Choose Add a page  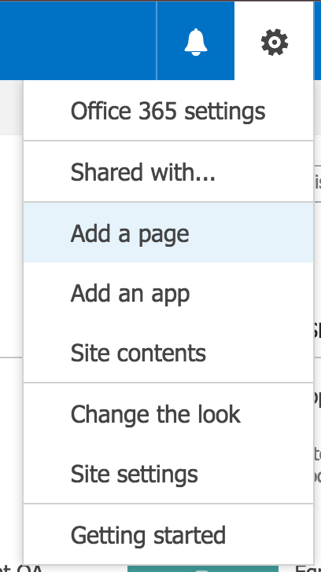click(168, 233)
